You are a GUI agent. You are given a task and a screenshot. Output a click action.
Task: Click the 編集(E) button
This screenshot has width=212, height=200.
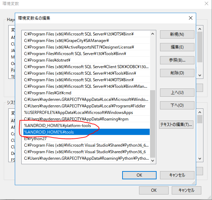pos(177,47)
